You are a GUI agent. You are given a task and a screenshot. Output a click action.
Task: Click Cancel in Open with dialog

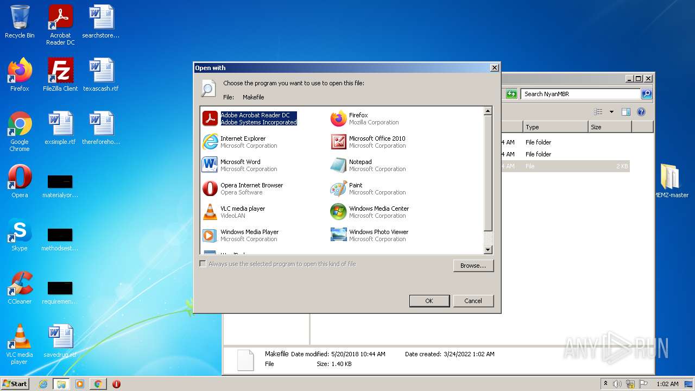tap(473, 301)
